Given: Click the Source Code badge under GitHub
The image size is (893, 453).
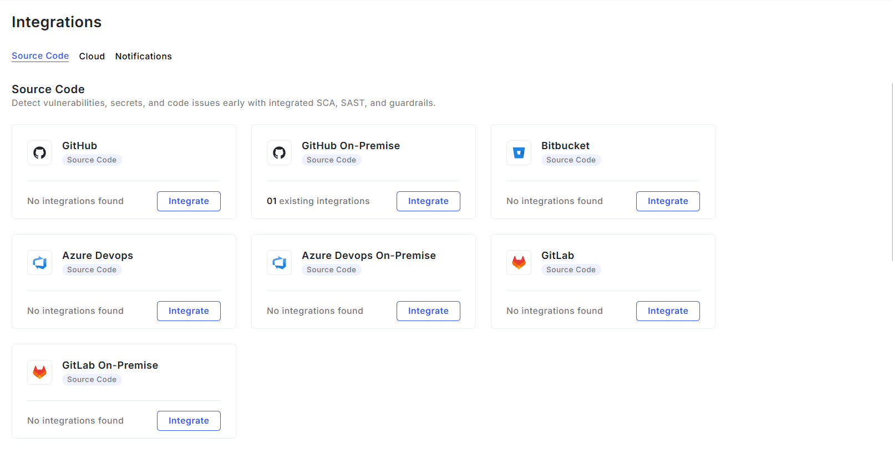Looking at the screenshot, I should 92,160.
